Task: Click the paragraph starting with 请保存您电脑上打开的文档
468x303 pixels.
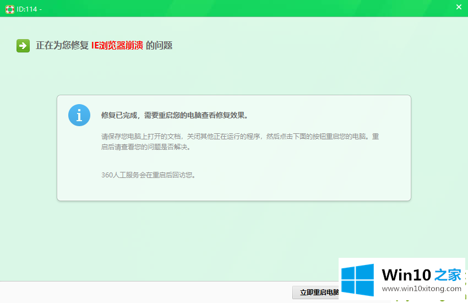Action: click(x=240, y=142)
